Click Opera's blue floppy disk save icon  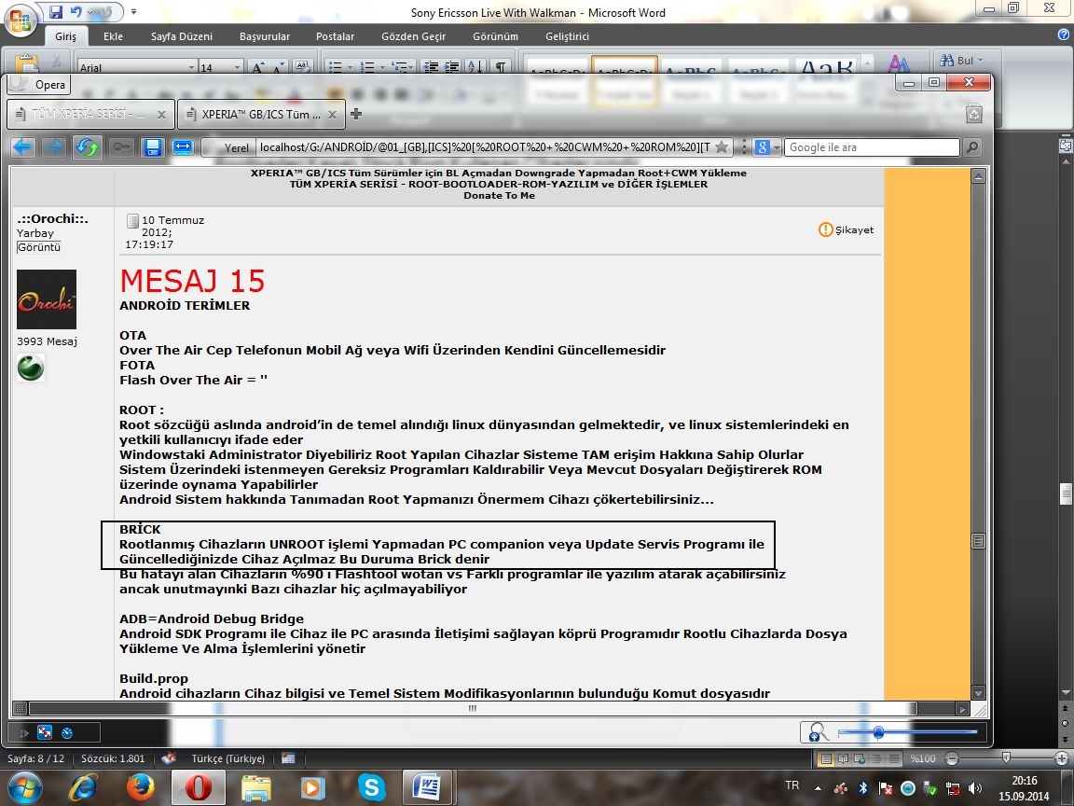[x=152, y=147]
